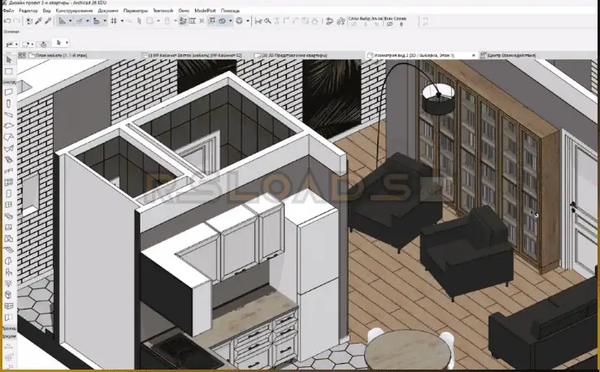The image size is (600, 372).
Task: Select the Shell tool in toolbox
Action: (x=9, y=149)
